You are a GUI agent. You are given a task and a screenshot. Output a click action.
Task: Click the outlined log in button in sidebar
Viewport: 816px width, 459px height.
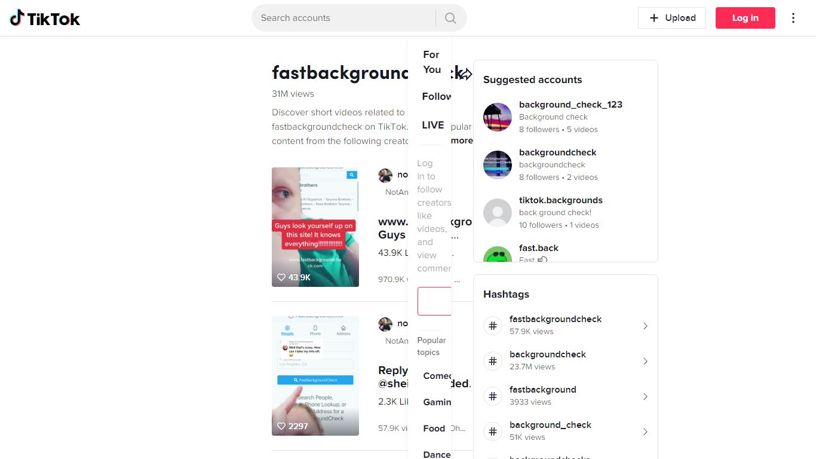pyautogui.click(x=434, y=301)
